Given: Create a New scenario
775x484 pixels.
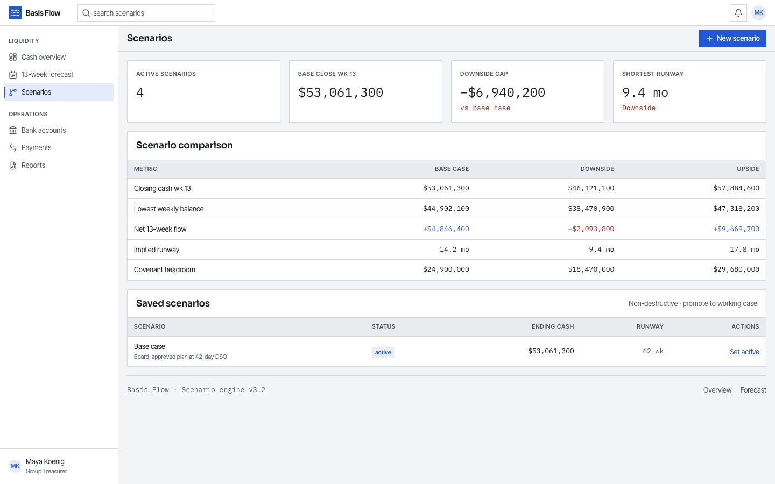Looking at the screenshot, I should (x=732, y=39).
